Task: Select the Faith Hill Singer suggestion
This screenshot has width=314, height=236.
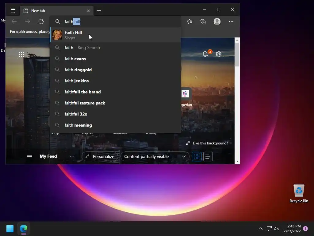Action: (x=115, y=35)
